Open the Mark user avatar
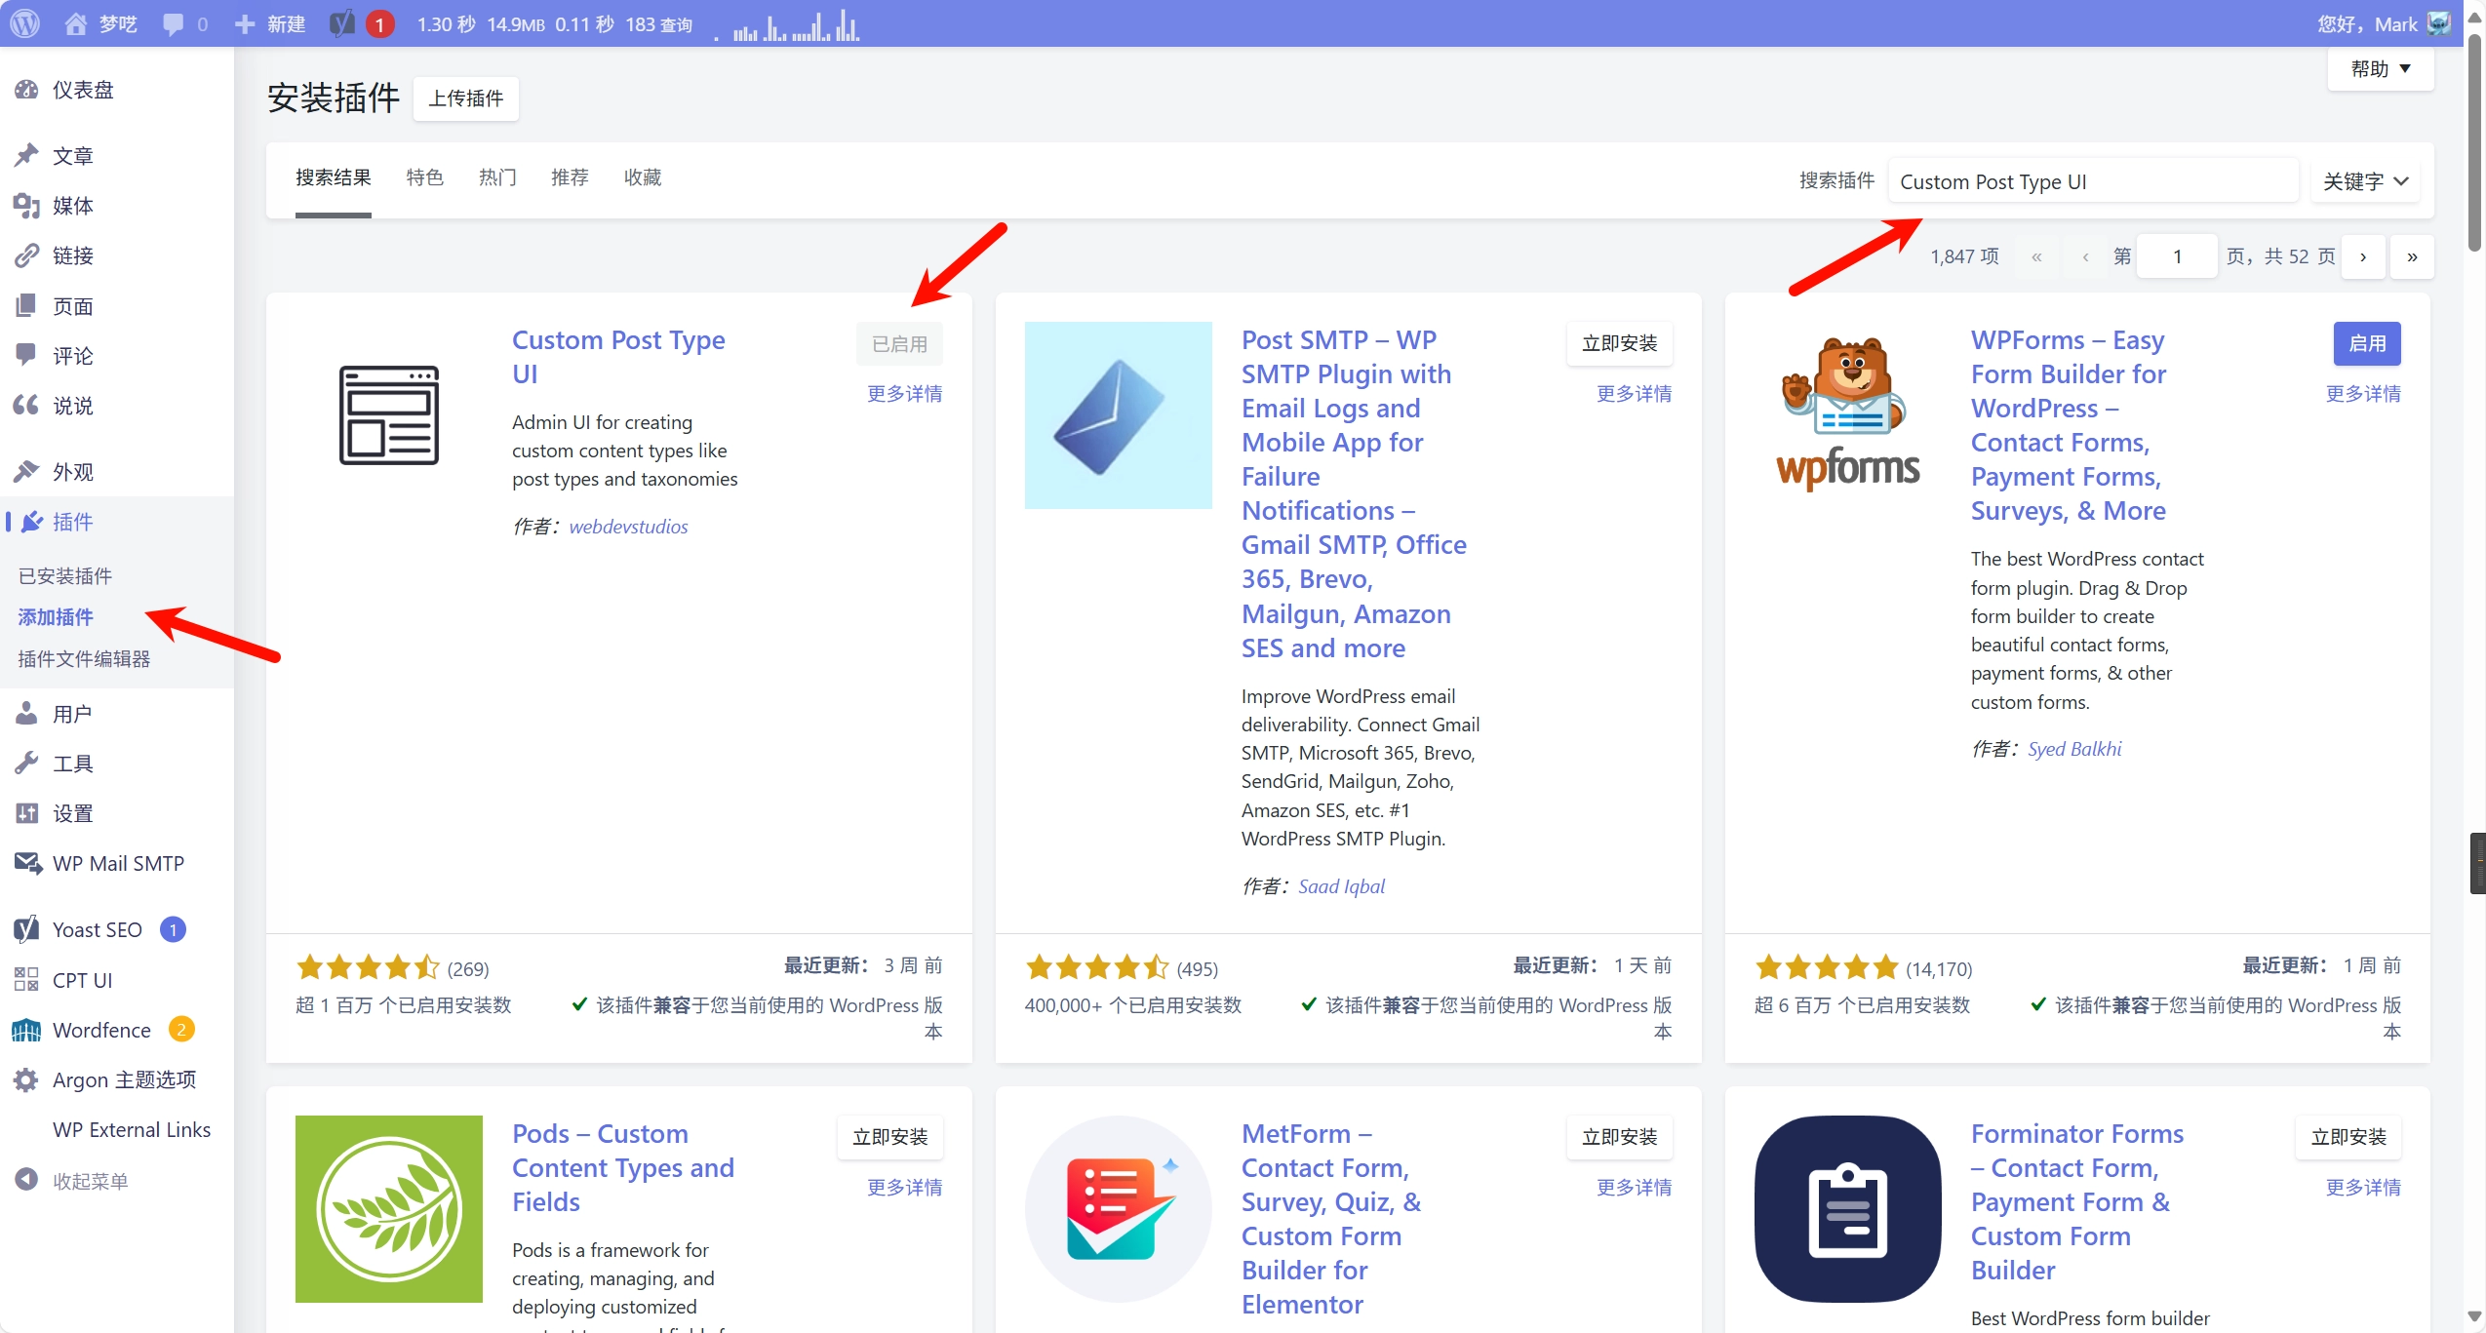This screenshot has width=2486, height=1333. [2438, 23]
